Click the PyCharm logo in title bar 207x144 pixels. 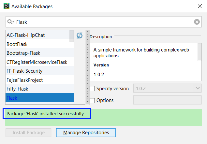tap(6, 6)
